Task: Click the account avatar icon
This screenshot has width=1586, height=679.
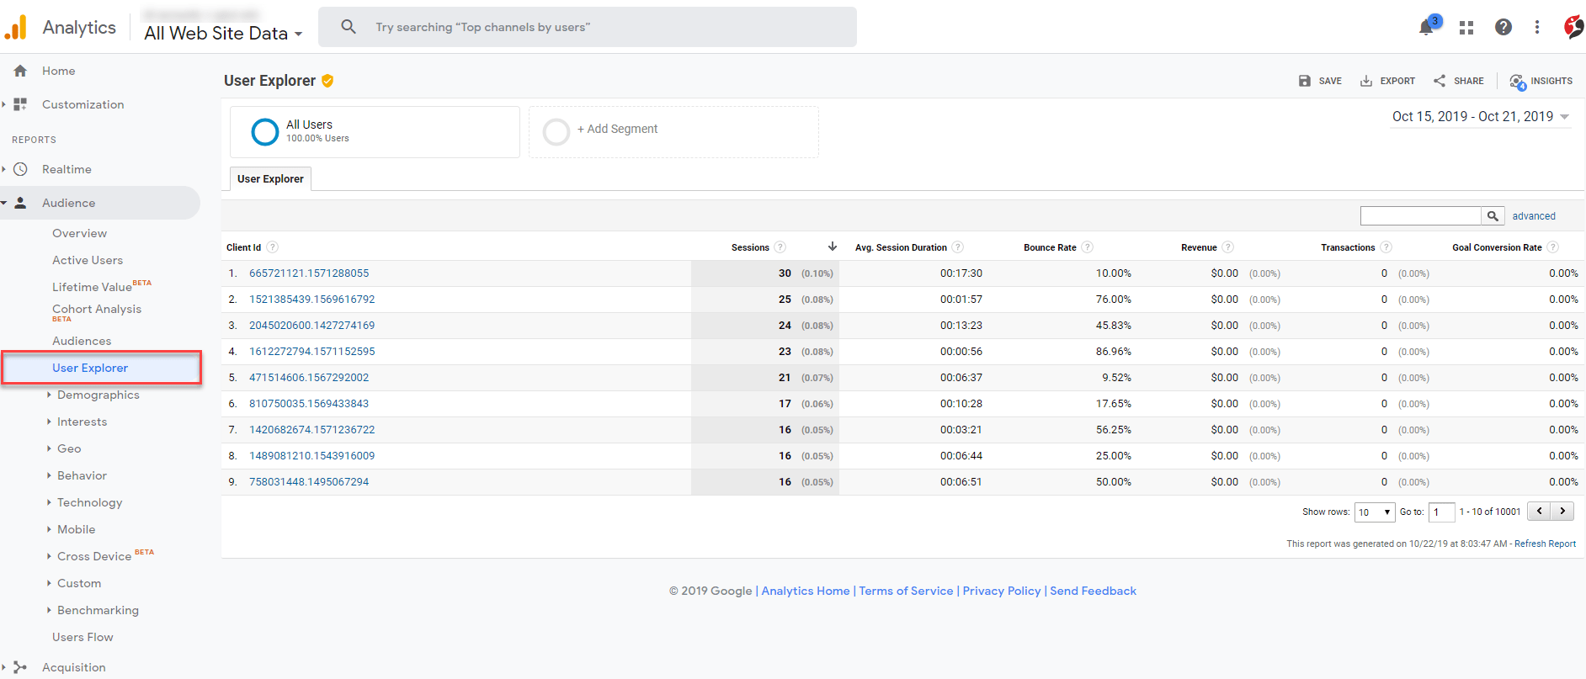Action: (1573, 27)
